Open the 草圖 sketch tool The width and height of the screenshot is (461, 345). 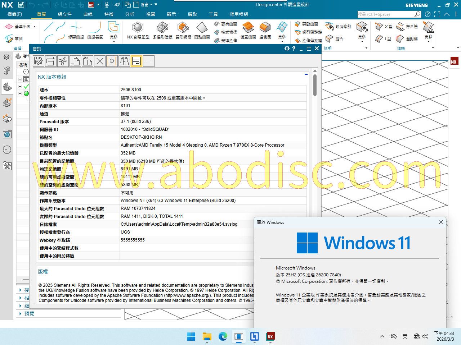click(x=14, y=38)
